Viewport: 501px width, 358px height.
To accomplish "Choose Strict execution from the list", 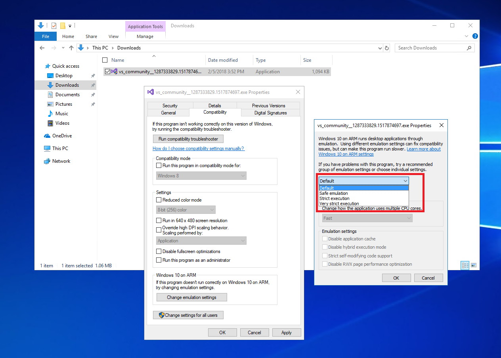I will (x=363, y=198).
